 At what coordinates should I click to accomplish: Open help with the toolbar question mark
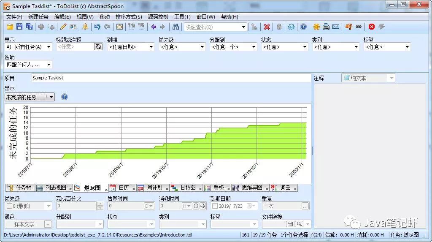tap(303, 27)
